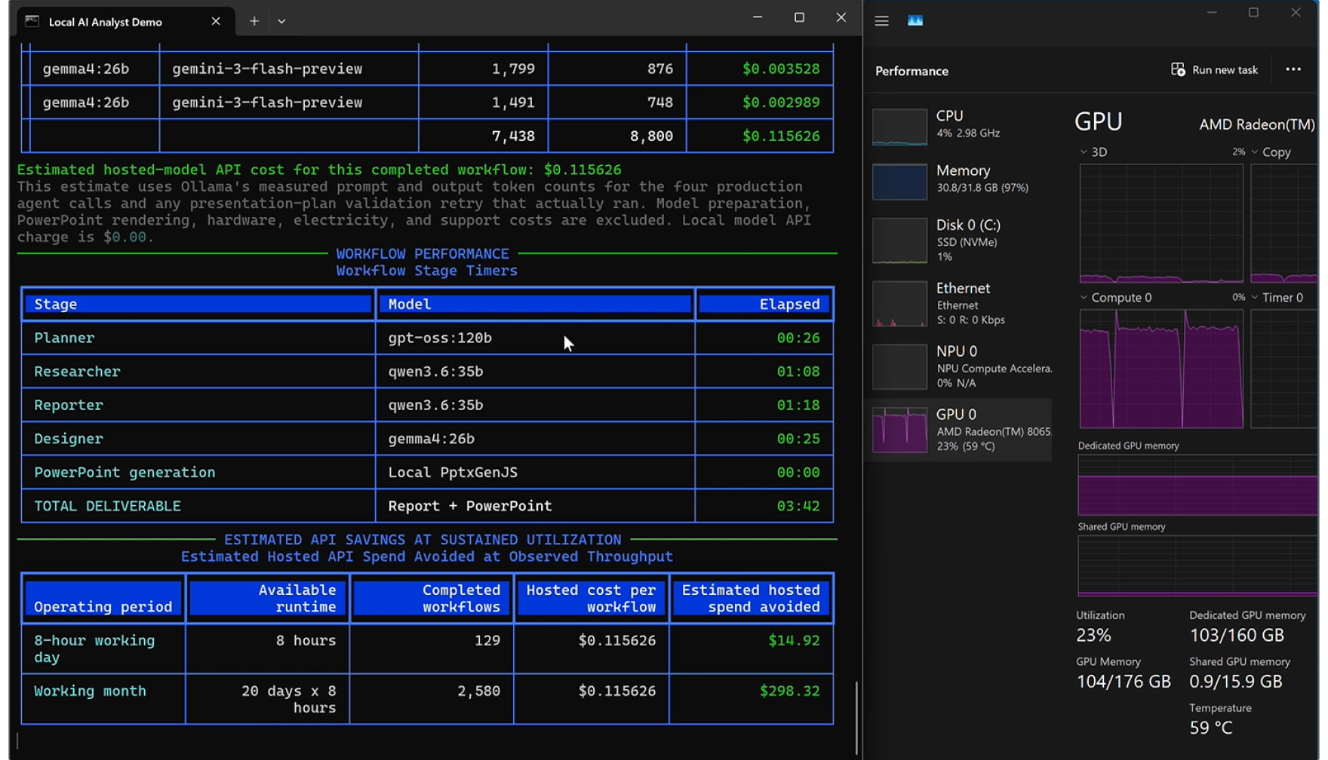Select the Memory usage graph thumbnail

pyautogui.click(x=899, y=182)
